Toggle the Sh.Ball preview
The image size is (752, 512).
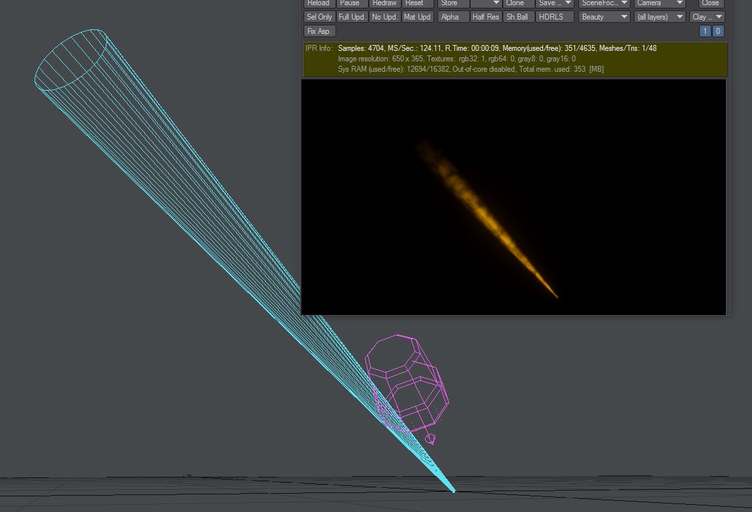click(x=518, y=17)
